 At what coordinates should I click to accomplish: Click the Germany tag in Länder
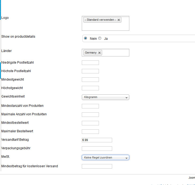click(x=91, y=53)
